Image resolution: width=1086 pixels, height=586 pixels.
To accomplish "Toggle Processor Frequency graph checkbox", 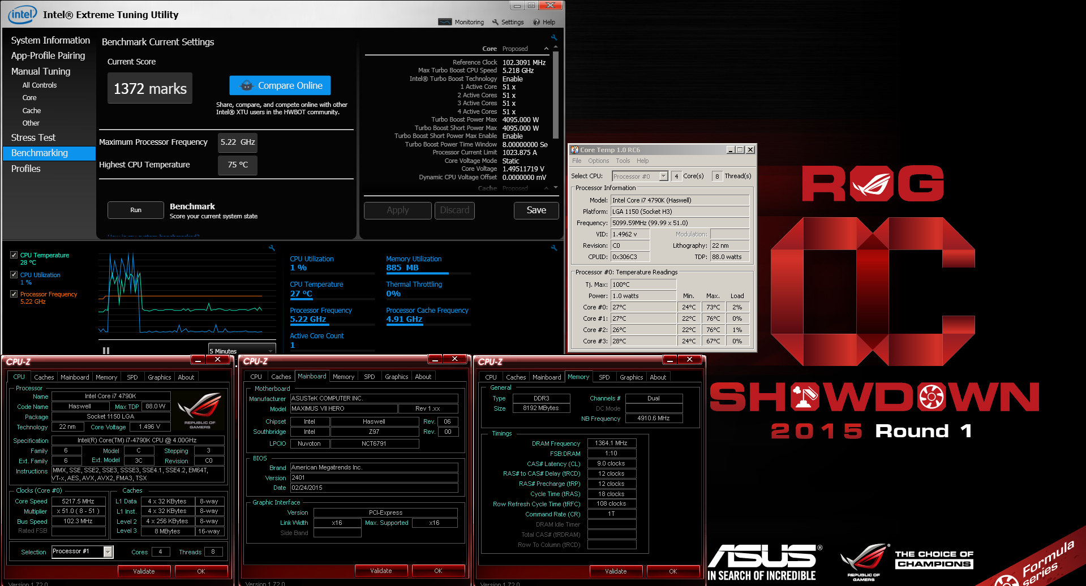I will coord(14,294).
